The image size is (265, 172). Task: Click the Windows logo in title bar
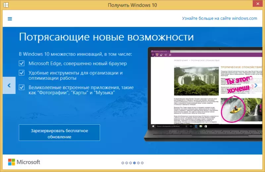point(6,5)
